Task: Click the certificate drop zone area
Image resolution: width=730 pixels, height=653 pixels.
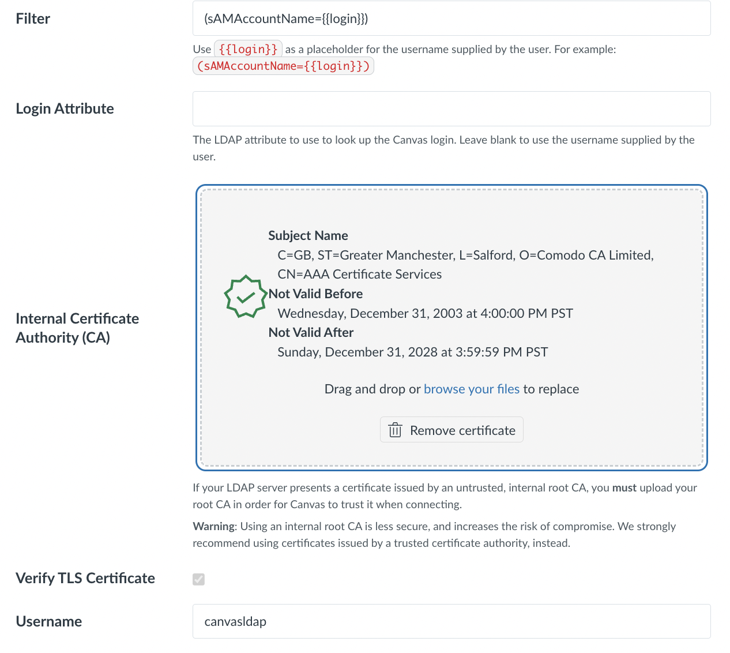Action: [x=451, y=328]
